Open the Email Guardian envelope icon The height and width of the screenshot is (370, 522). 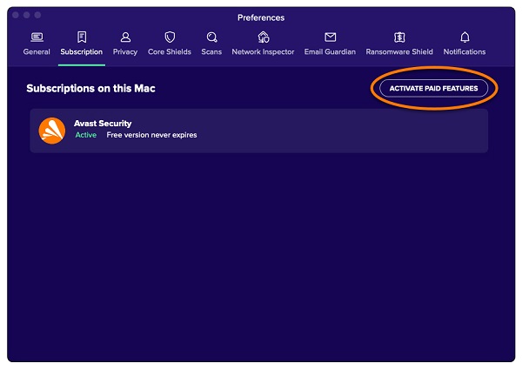[330, 37]
